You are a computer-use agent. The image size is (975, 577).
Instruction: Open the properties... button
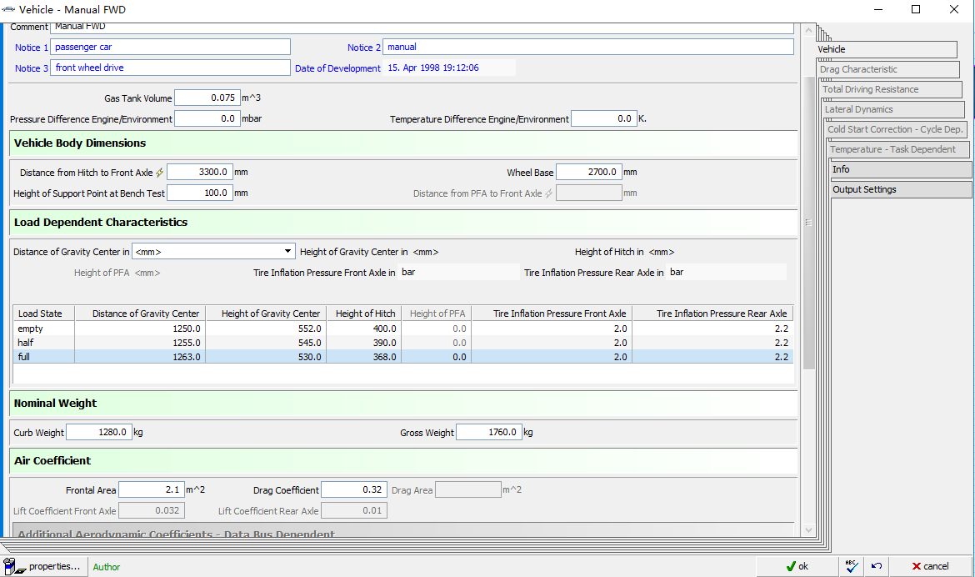43,566
